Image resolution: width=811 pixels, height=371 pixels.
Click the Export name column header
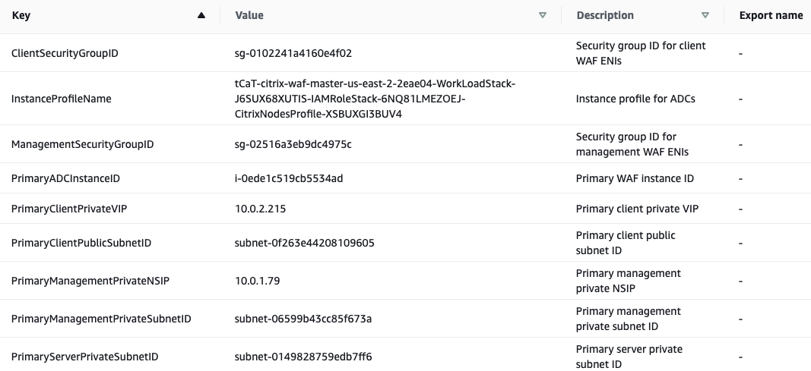click(771, 15)
